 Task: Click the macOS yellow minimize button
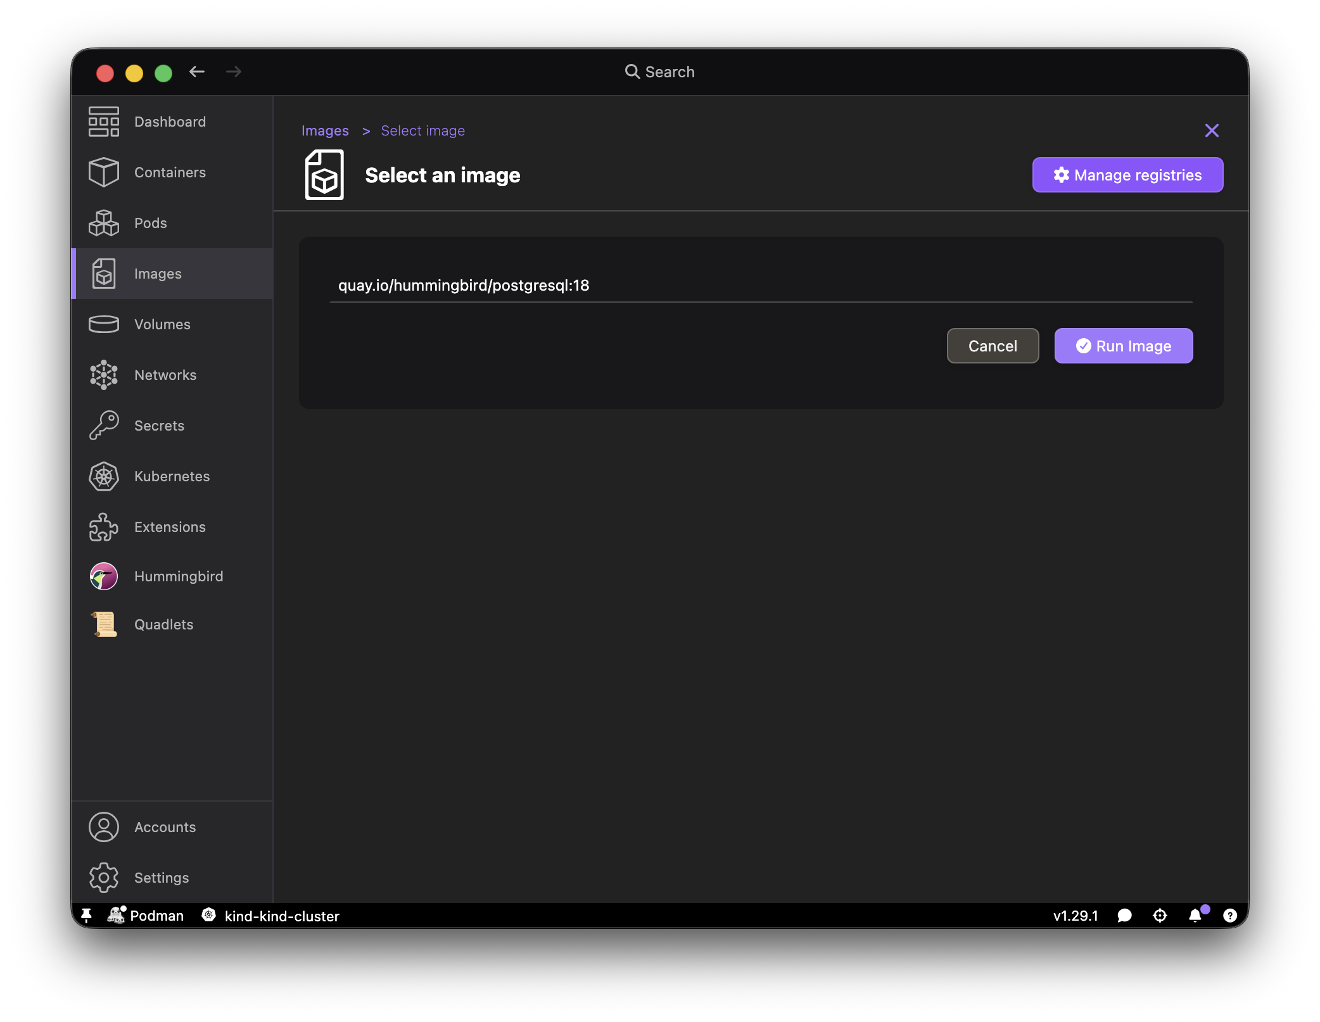pos(134,73)
